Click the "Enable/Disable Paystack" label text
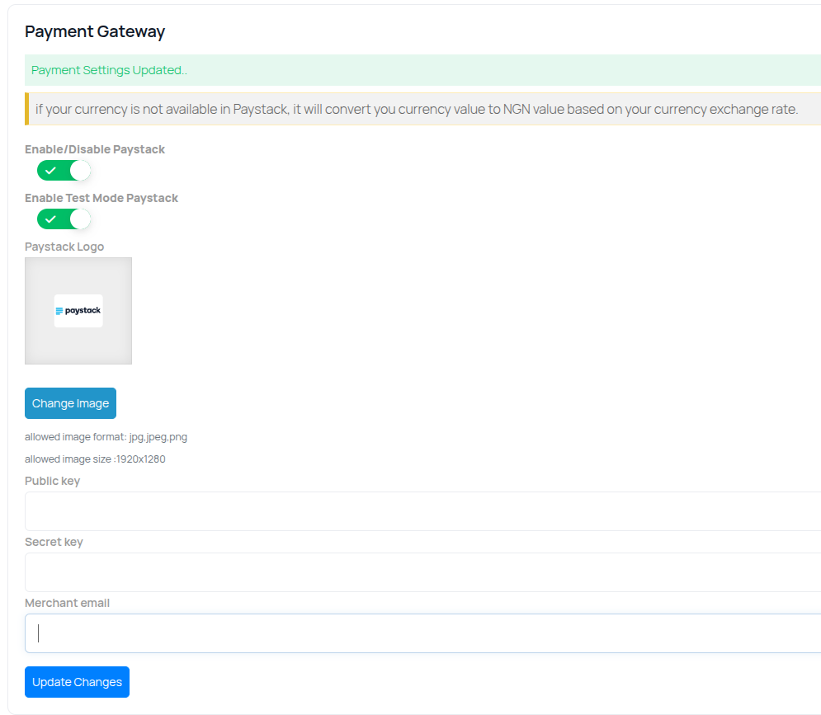 pos(95,149)
